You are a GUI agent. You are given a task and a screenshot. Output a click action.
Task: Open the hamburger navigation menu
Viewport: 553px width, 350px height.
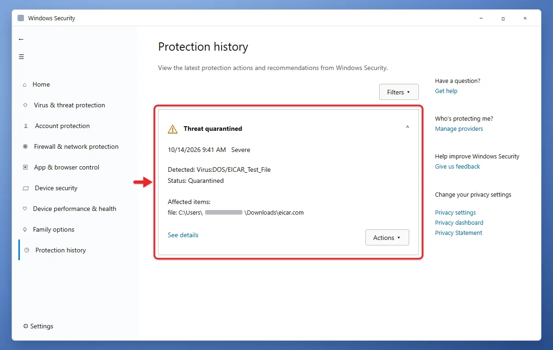[21, 57]
